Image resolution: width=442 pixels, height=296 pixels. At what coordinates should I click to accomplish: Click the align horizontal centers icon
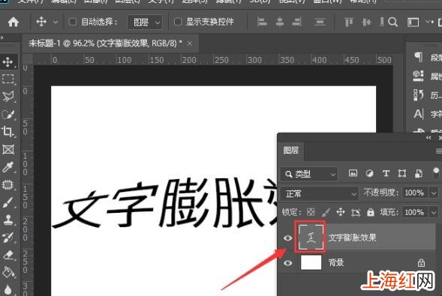tap(280, 22)
